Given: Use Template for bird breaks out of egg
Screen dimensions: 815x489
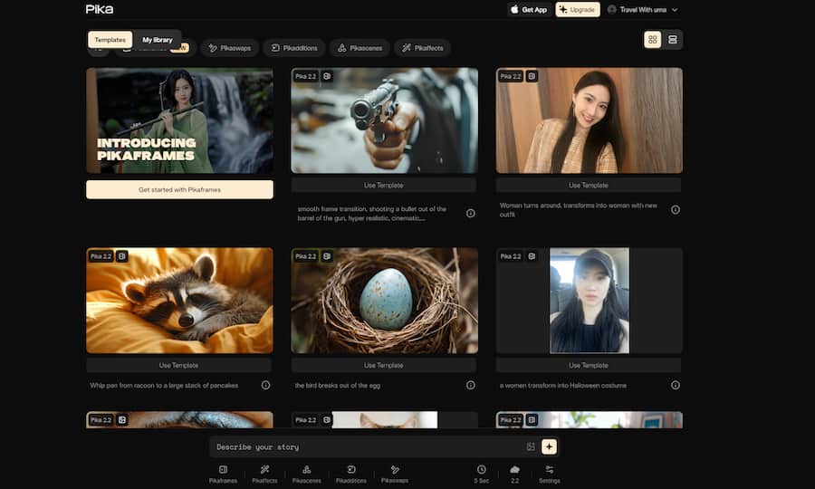Looking at the screenshot, I should click(x=384, y=365).
